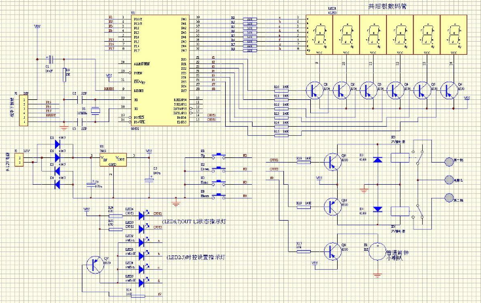Select capacitor C1 next to the top-left VCC line
The width and height of the screenshot is (481, 303).
50,59
